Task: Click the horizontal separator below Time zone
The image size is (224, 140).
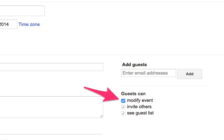Action: pos(112,55)
